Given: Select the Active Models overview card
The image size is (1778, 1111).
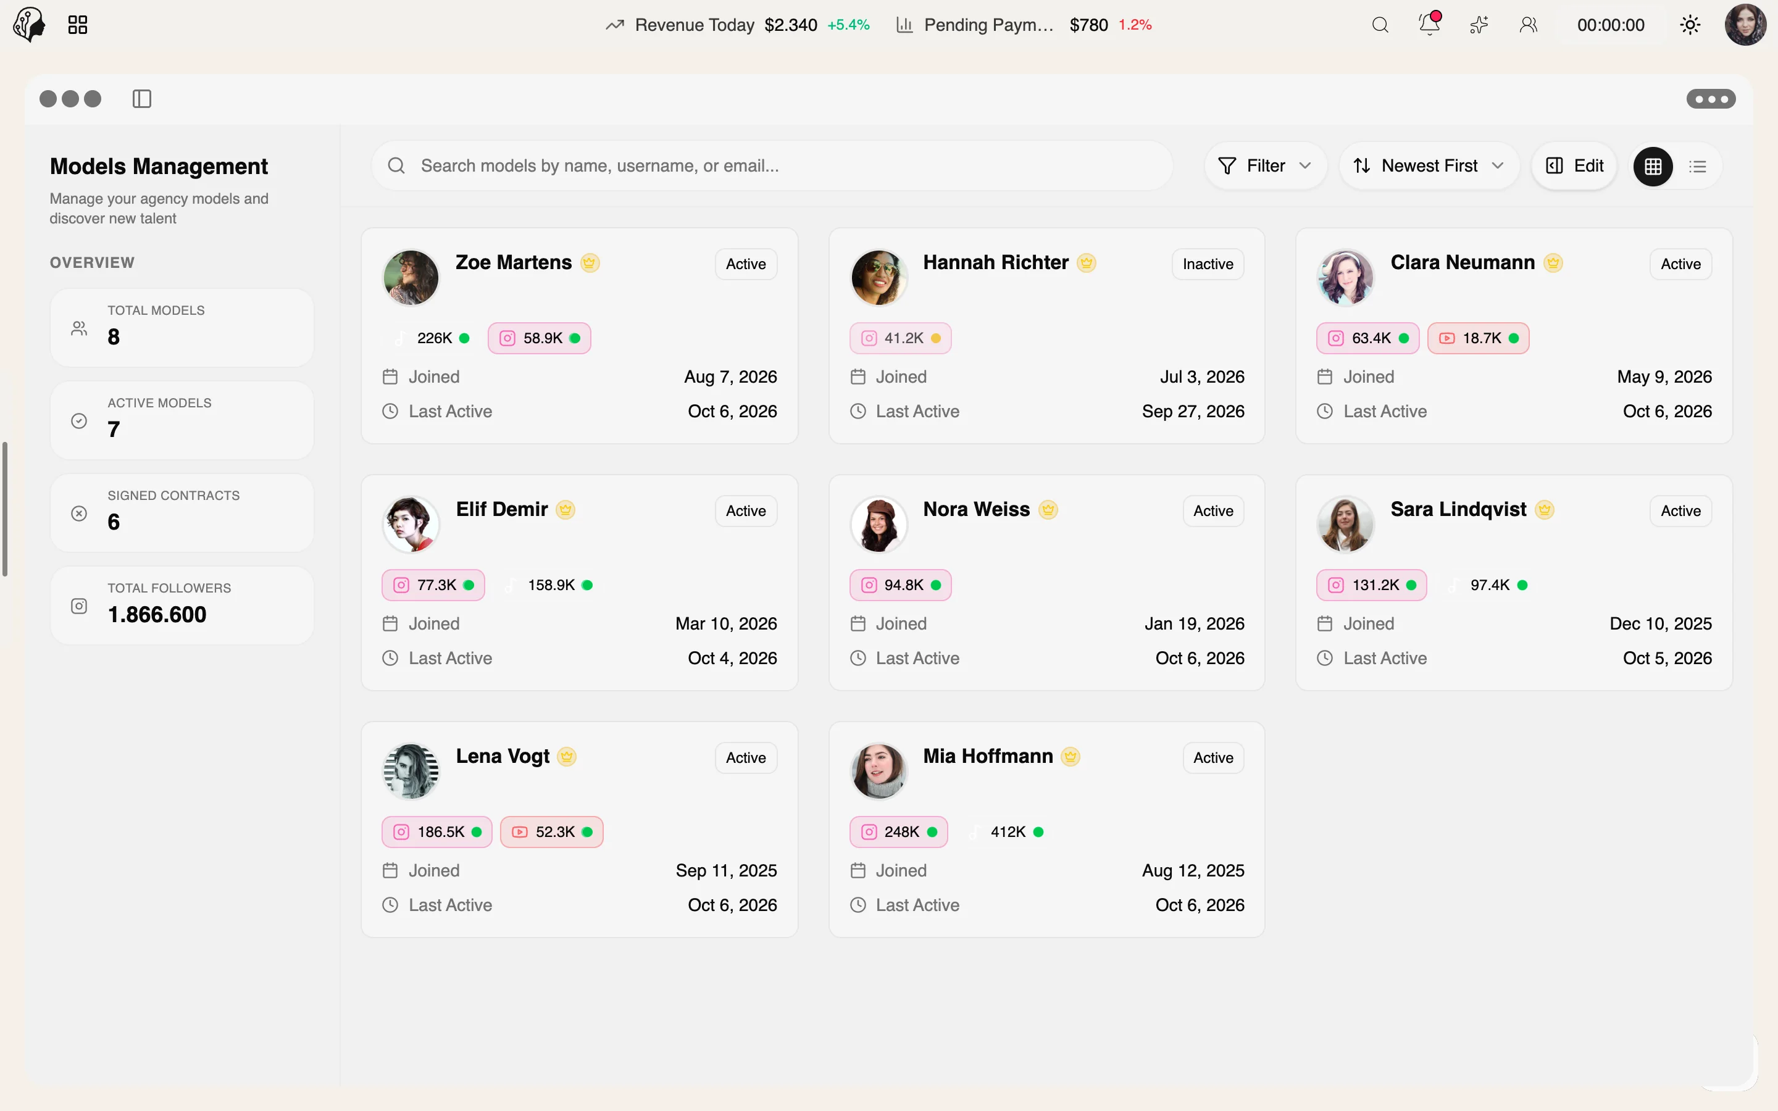Looking at the screenshot, I should 182,420.
